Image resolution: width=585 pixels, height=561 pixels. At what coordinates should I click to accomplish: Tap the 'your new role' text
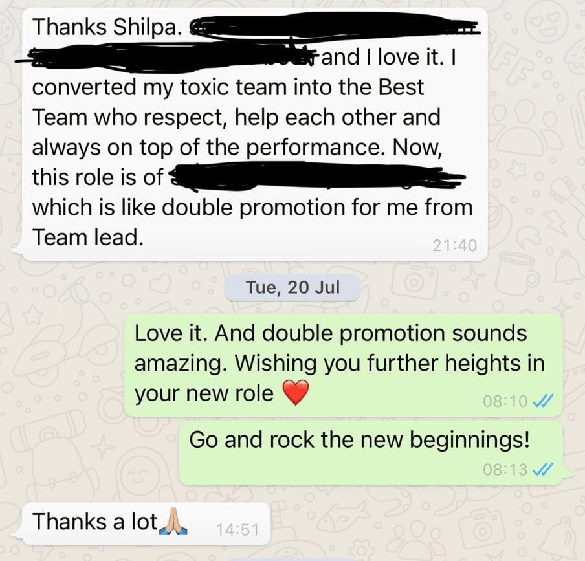204,395
